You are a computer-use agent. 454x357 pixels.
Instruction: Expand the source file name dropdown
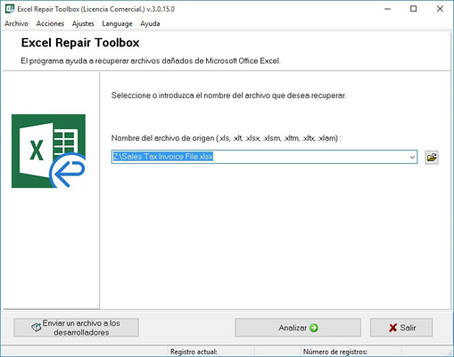click(412, 157)
